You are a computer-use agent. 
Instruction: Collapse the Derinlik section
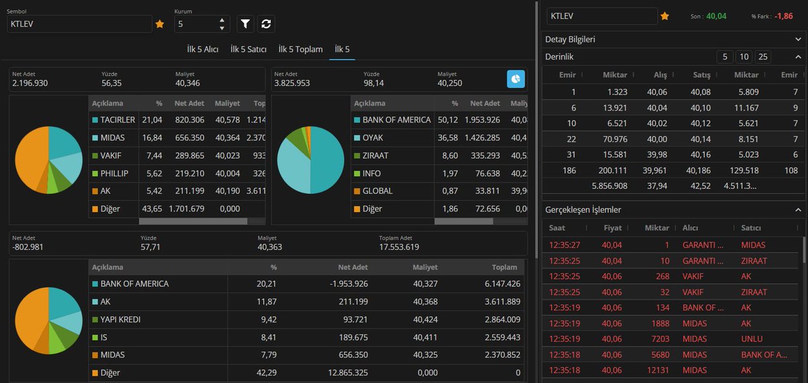pyautogui.click(x=799, y=57)
